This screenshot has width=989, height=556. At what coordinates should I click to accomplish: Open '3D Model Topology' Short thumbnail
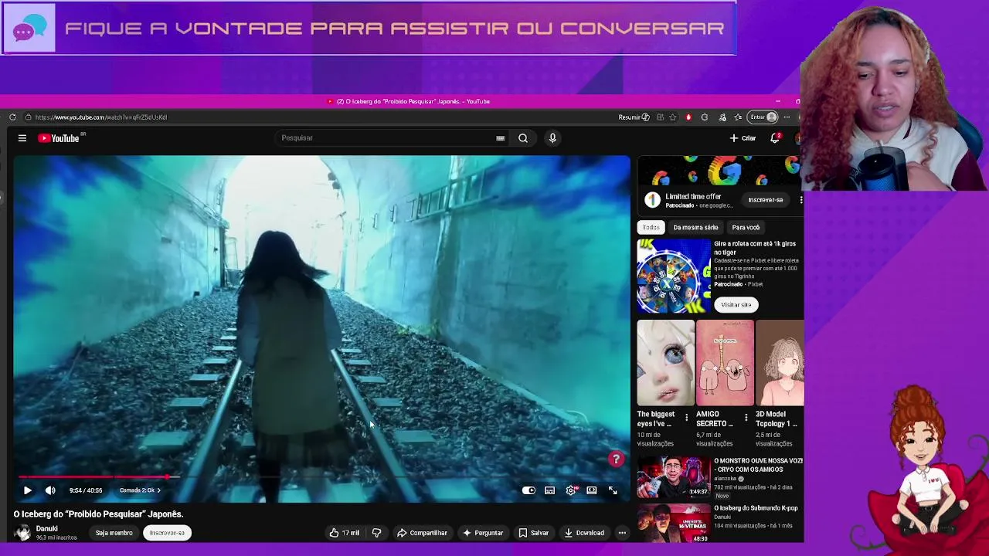point(780,363)
